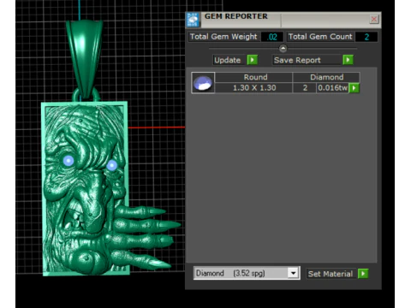
Task: Click the Diamond (3.52 spg) combo box
Action: 247,273
